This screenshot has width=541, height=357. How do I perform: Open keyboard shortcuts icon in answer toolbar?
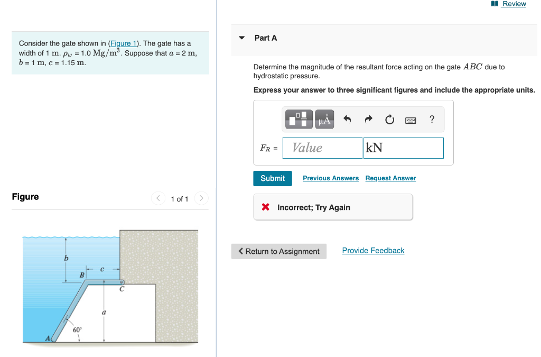point(411,120)
